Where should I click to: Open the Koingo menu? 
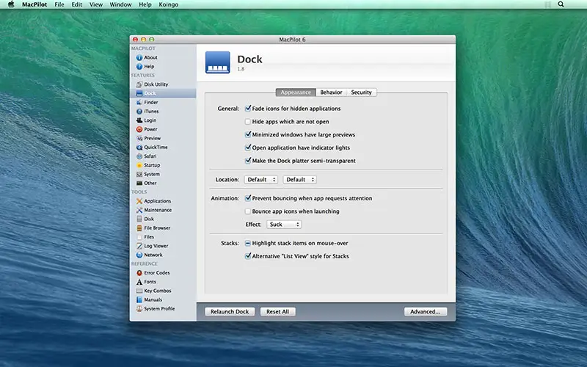click(x=169, y=4)
